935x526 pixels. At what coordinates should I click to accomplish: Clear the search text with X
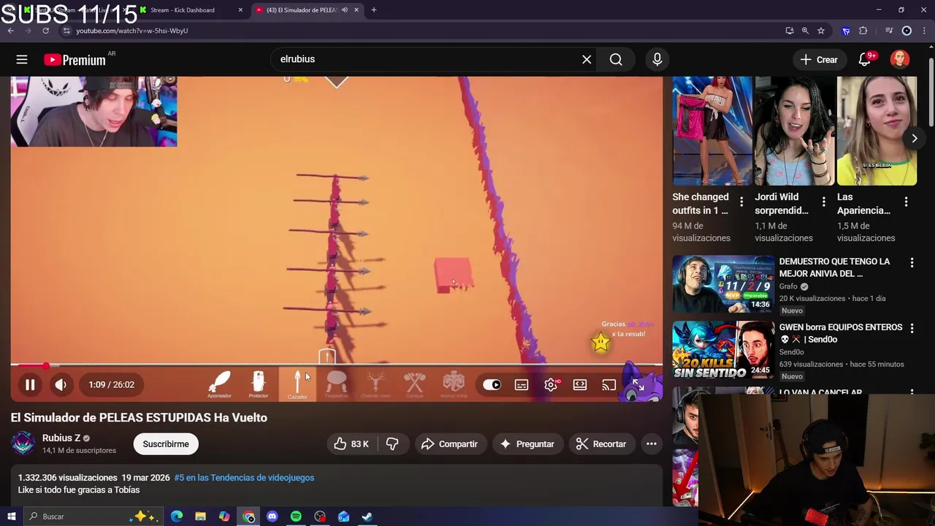pyautogui.click(x=587, y=60)
